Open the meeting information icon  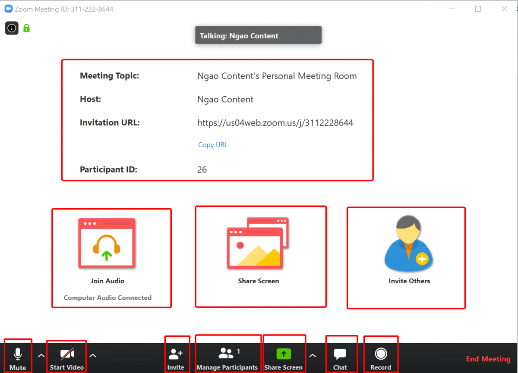pyautogui.click(x=12, y=28)
